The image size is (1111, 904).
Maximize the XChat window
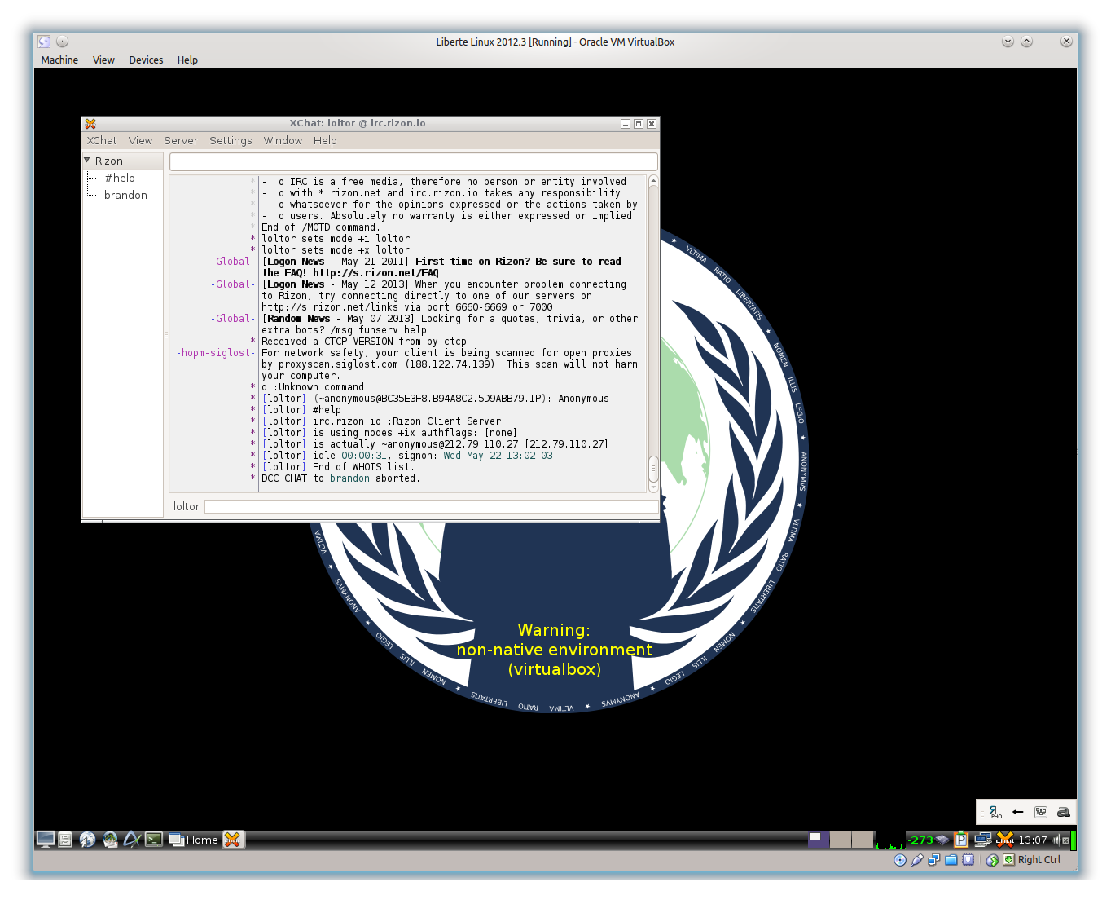pyautogui.click(x=639, y=124)
